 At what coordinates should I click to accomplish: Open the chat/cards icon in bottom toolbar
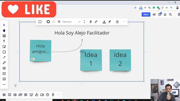21,95
